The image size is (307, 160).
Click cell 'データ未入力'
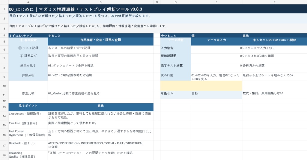point(216,41)
